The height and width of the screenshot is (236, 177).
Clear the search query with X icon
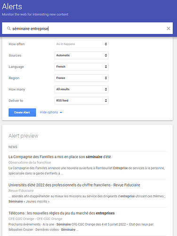(169, 28)
